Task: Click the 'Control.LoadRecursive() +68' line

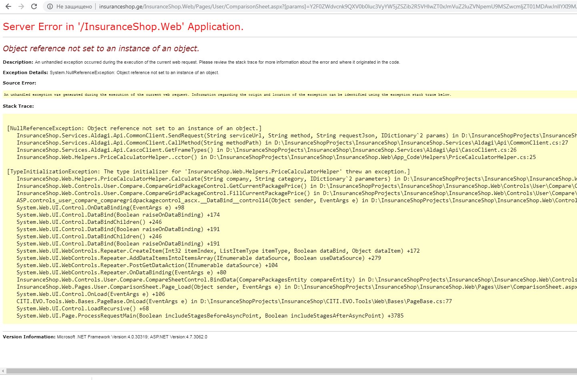Action: pos(83,309)
